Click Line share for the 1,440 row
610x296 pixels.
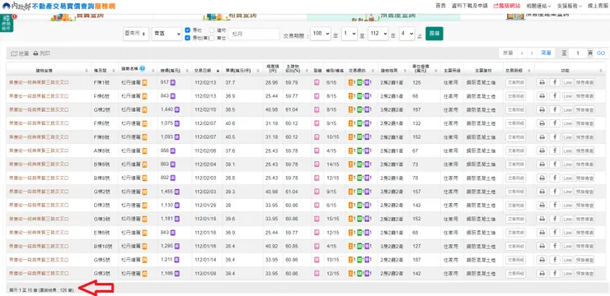tap(567, 110)
